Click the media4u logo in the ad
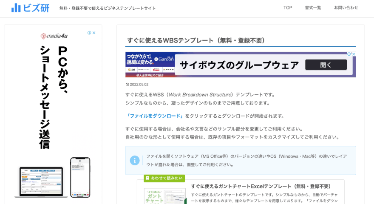 coord(54,36)
